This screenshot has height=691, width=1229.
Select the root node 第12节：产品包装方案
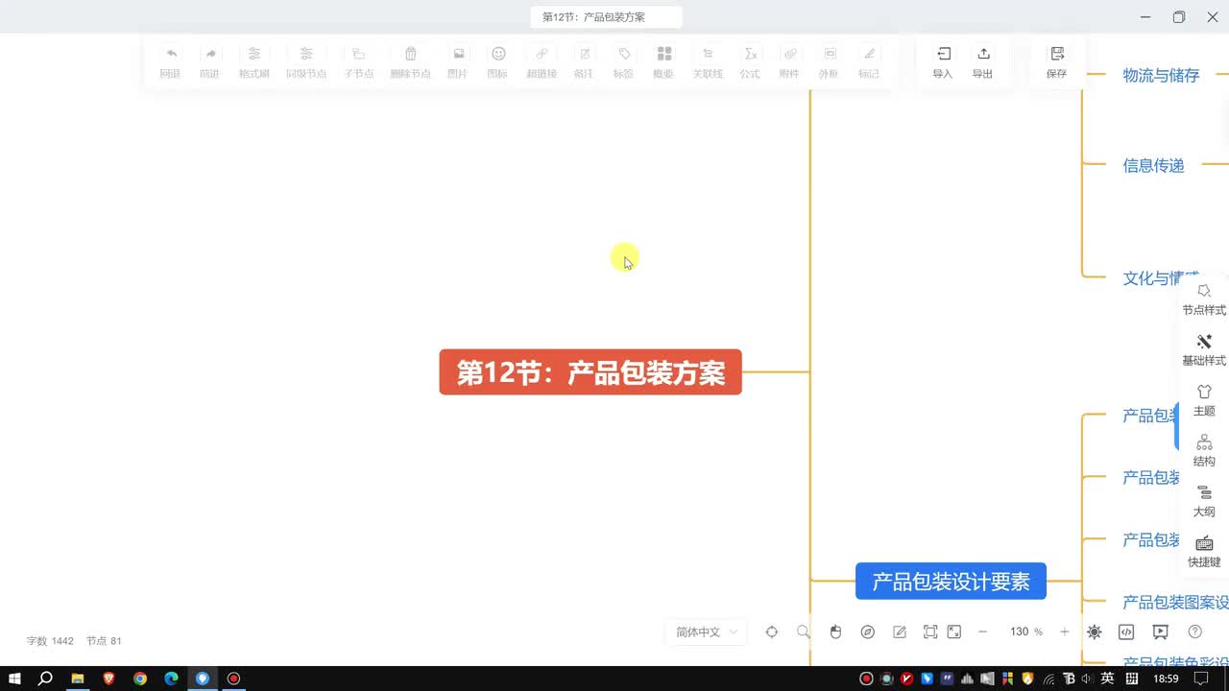(x=590, y=372)
